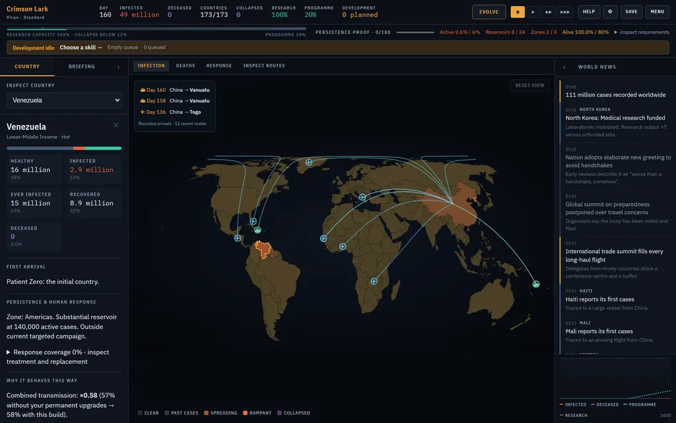Open 'Nation adopts elaborate new greeting' news

616,166
